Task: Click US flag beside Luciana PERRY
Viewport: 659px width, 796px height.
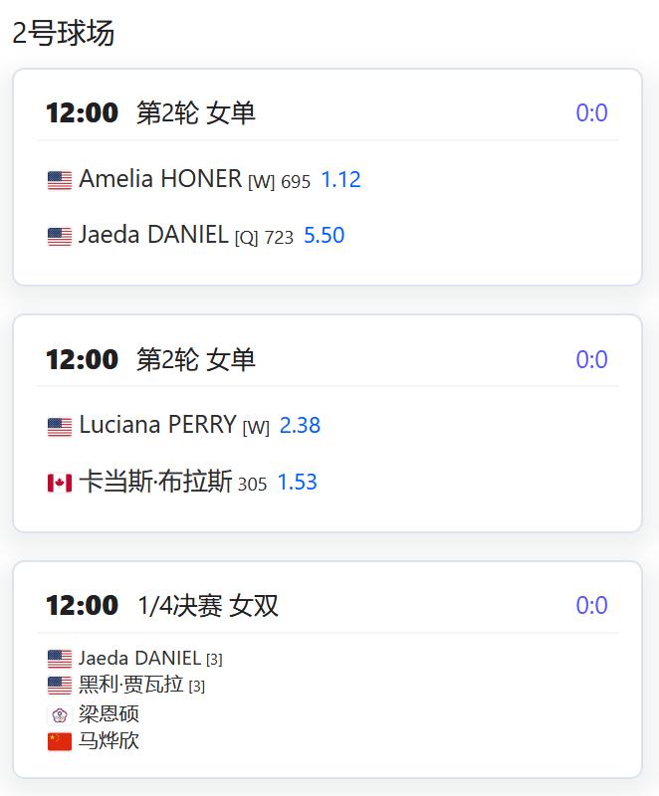Action: [x=60, y=427]
